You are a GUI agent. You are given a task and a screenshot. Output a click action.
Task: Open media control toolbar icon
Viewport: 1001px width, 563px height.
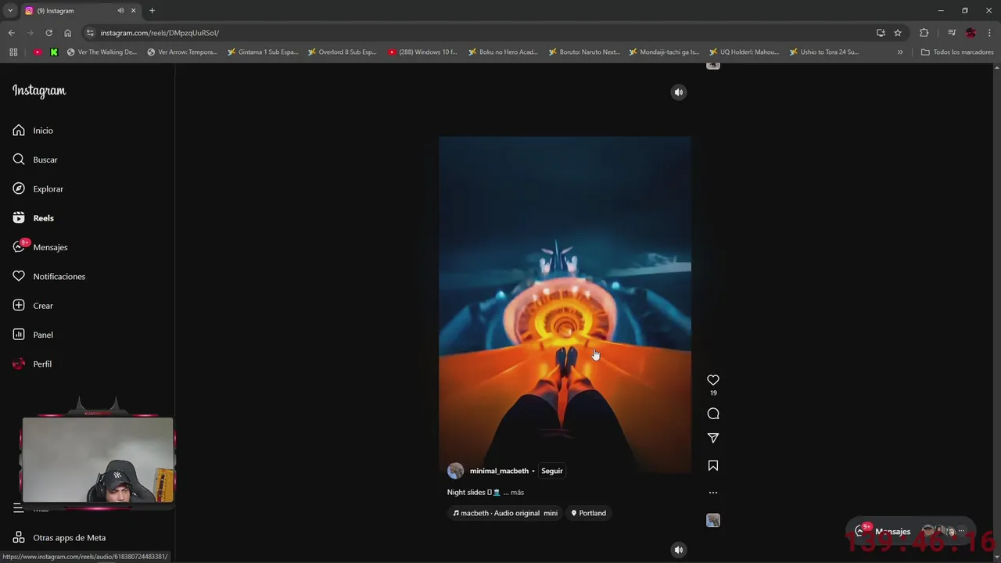click(952, 33)
